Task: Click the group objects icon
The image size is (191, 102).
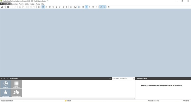Action: 31,7
